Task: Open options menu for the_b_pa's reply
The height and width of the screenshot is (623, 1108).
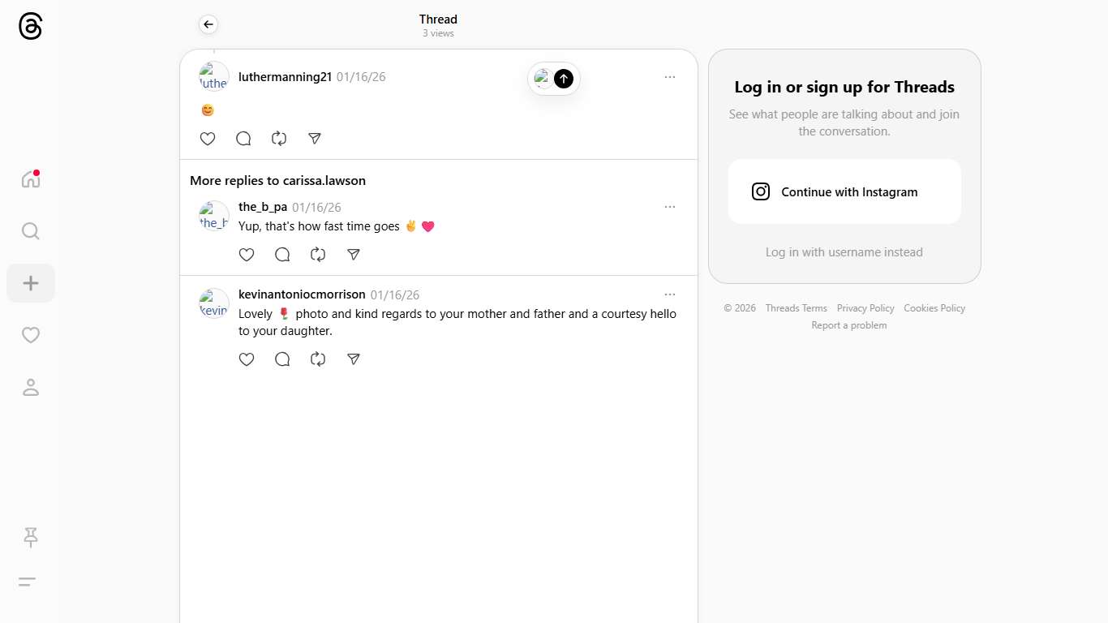Action: 670,207
